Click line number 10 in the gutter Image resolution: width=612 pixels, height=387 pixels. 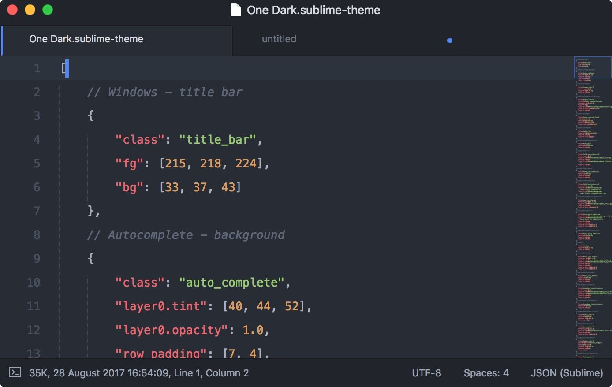pos(34,283)
